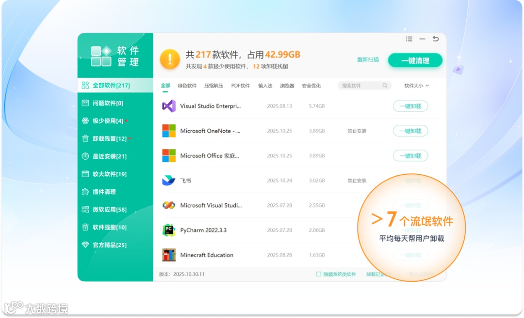Open 软件强删[10] in the sidebar
The height and width of the screenshot is (318, 524).
pos(115,227)
